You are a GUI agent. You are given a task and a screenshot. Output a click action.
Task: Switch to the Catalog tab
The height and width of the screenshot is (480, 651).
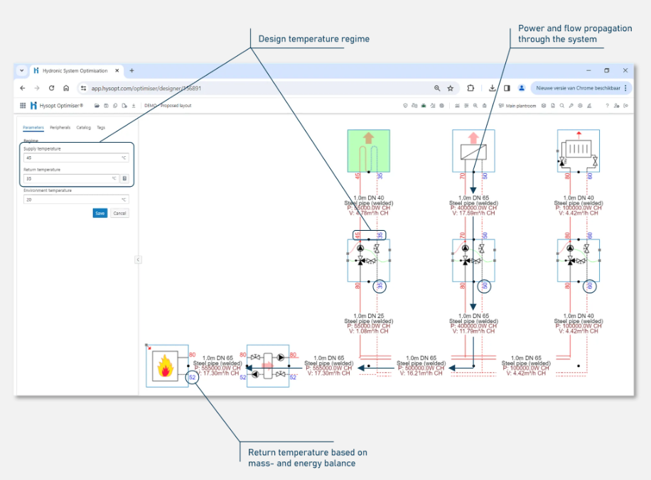click(83, 127)
